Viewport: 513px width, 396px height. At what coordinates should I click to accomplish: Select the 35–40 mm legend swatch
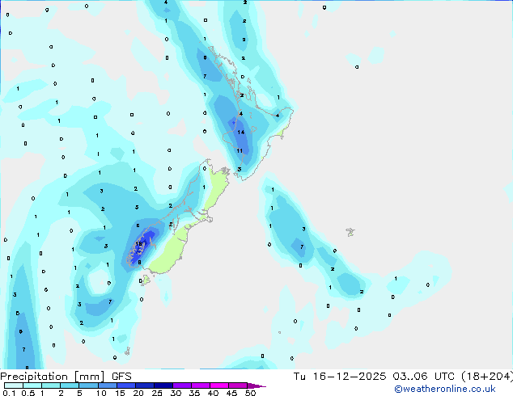[201, 385]
